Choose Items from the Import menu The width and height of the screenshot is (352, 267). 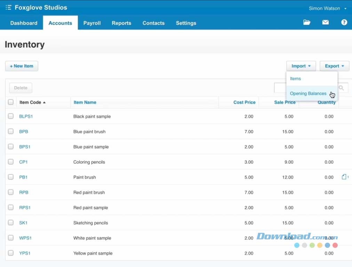point(295,79)
